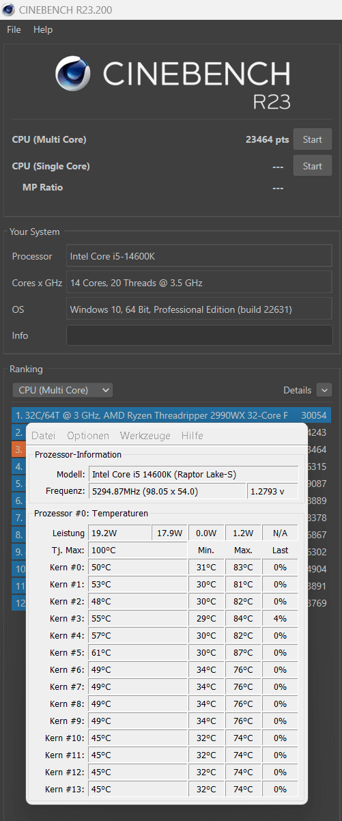Click the Last column header
342x821 pixels.
(280, 550)
